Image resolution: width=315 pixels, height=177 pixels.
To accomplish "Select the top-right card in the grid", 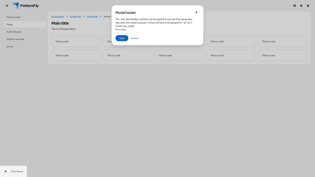I will (x=282, y=41).
